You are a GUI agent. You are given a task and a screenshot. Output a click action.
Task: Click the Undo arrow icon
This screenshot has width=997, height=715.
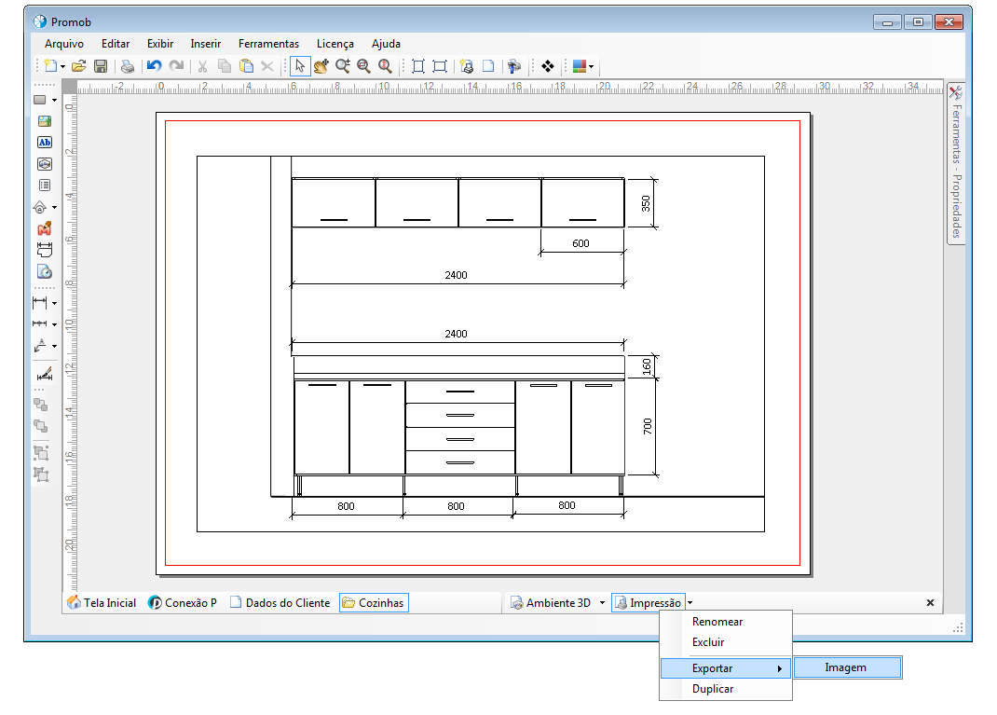[155, 66]
